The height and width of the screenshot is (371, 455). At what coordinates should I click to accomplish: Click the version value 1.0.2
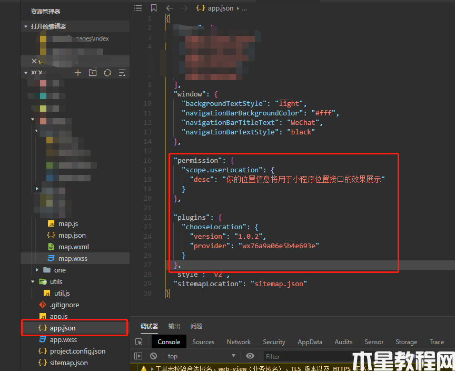pyautogui.click(x=248, y=236)
